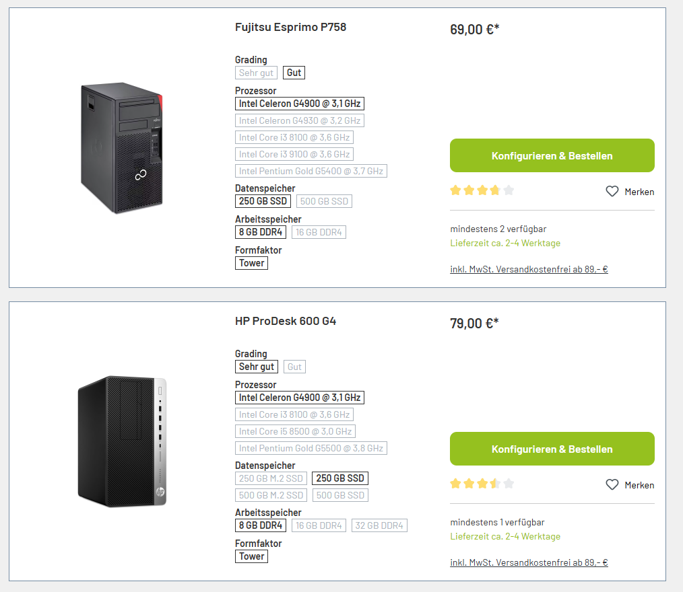The width and height of the screenshot is (683, 592).
Task: Open the HP ProDesk 600 G4 product image
Action: click(x=122, y=441)
